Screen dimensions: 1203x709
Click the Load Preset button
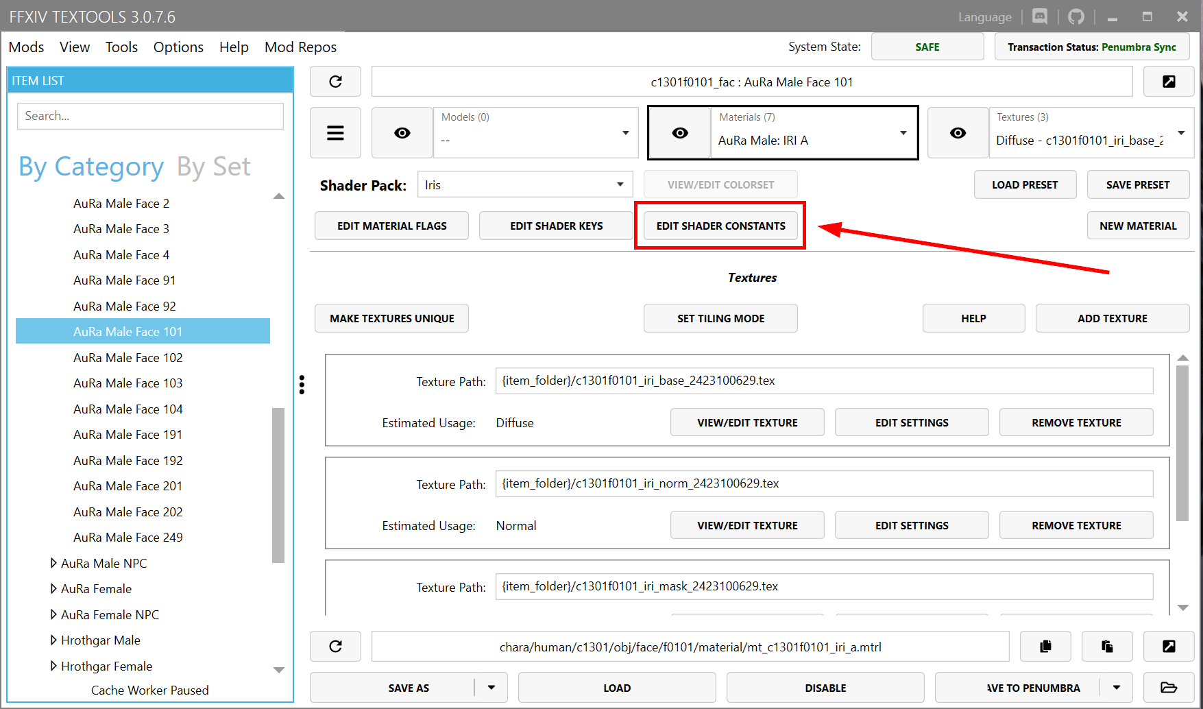click(x=1025, y=184)
